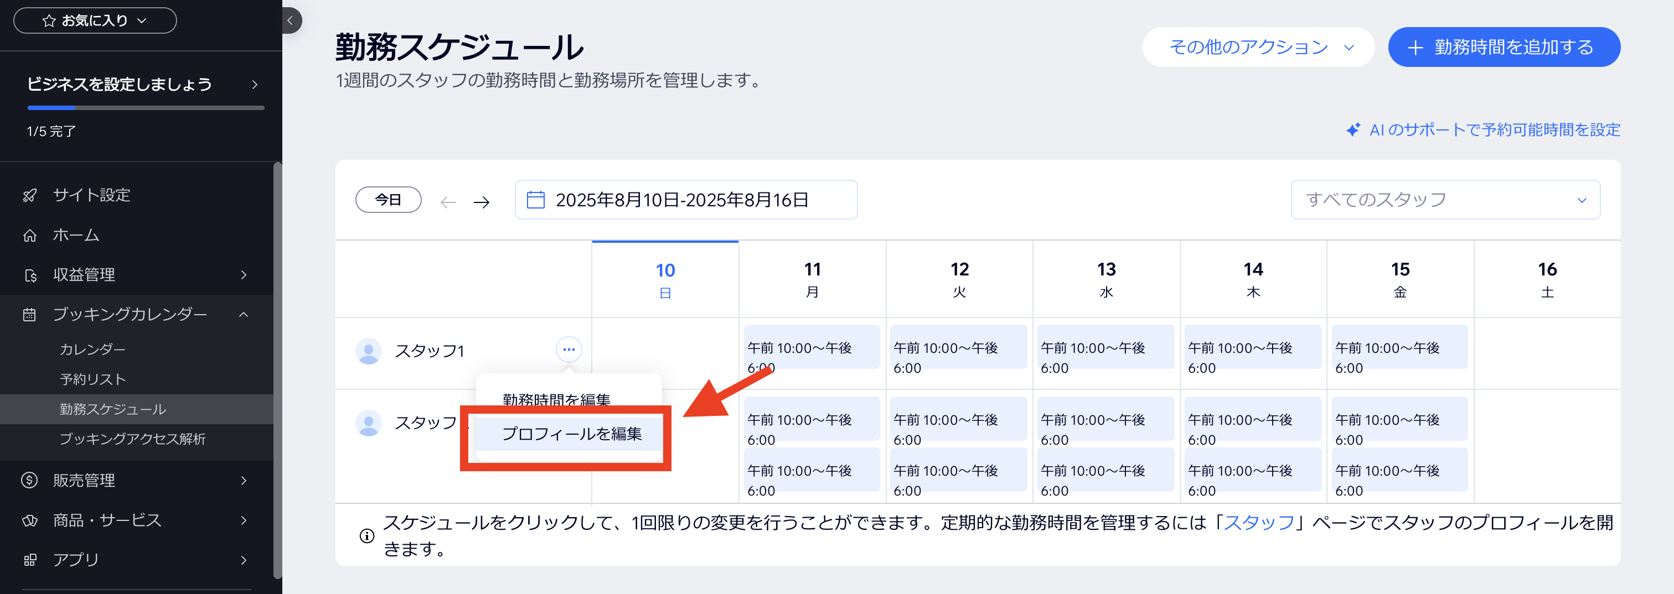Select the ブッキングカレンダー calendar icon
The width and height of the screenshot is (1674, 594).
29,314
